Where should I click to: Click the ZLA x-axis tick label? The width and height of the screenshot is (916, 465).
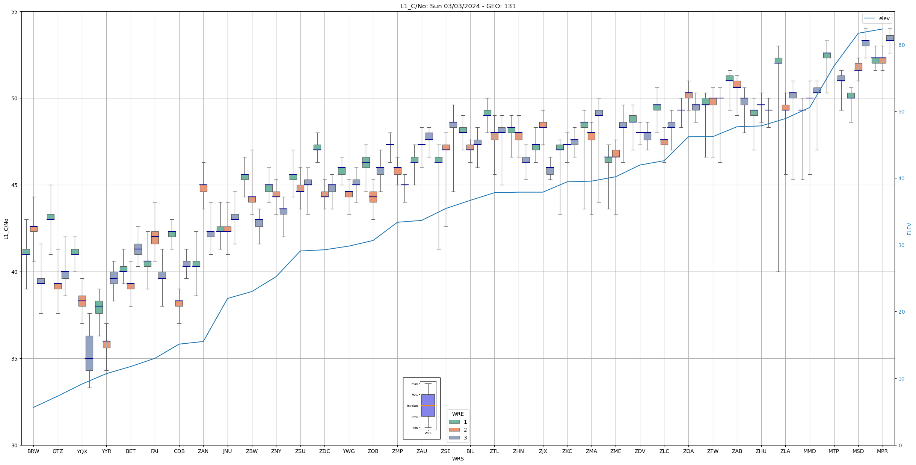[785, 451]
